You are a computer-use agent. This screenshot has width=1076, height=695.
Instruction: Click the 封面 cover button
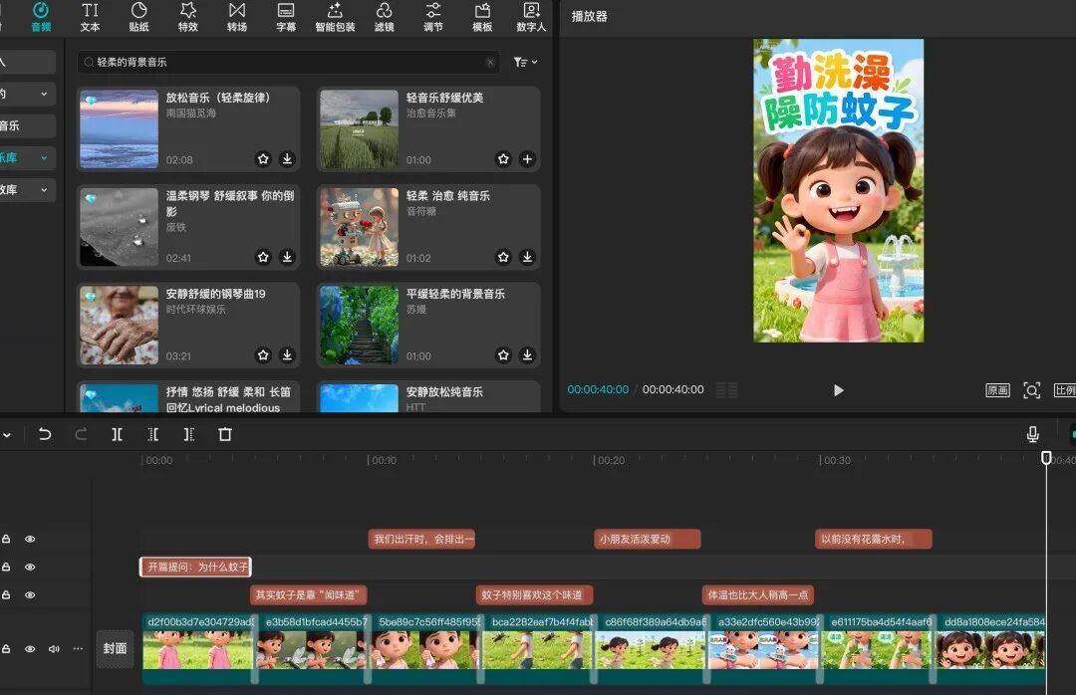pos(115,648)
